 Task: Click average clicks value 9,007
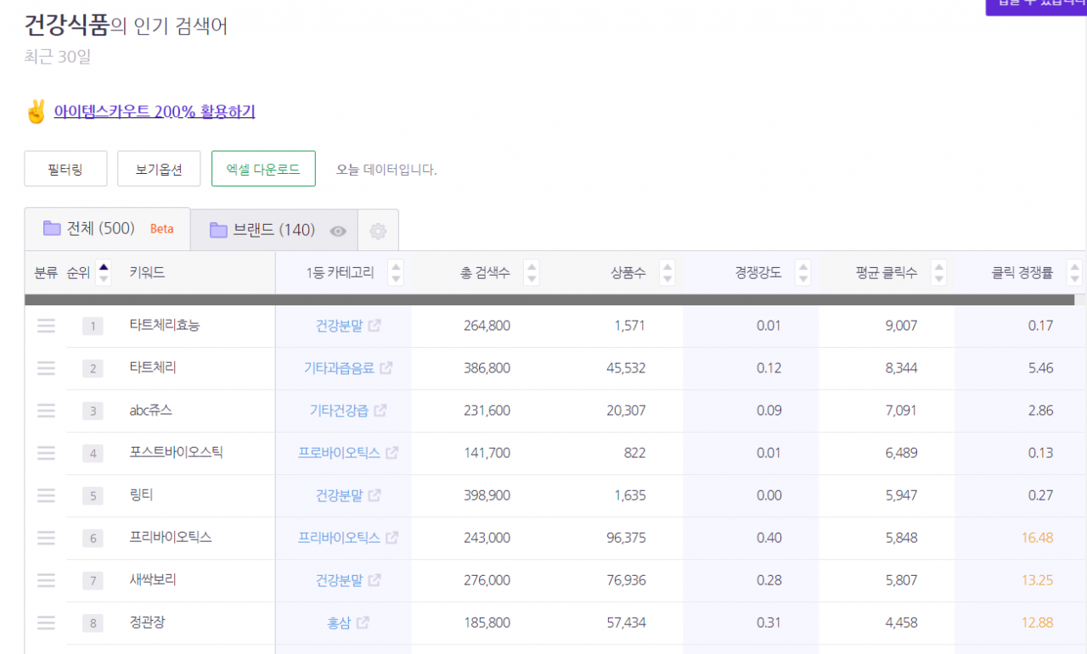901,326
